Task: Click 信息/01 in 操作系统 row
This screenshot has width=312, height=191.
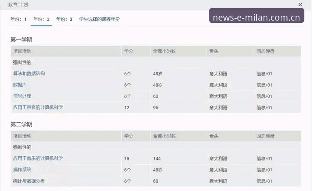Action: point(264,170)
